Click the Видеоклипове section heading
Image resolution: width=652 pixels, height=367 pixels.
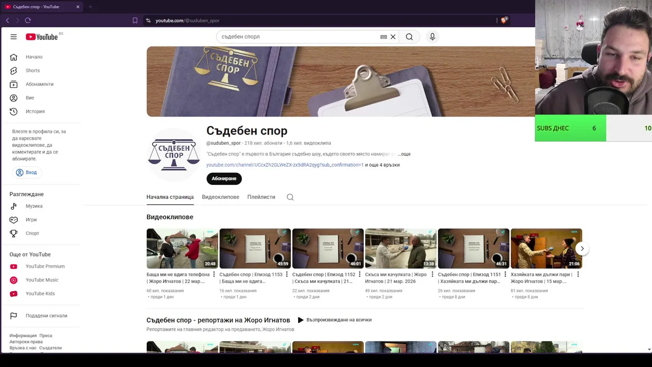point(170,217)
